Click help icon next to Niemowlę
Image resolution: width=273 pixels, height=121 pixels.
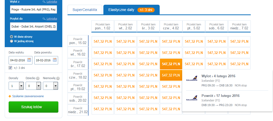(x=58, y=79)
